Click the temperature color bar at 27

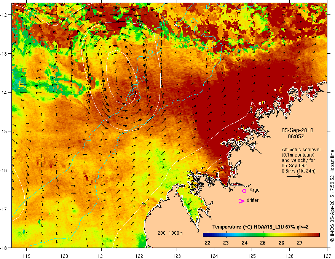[x=300, y=235]
